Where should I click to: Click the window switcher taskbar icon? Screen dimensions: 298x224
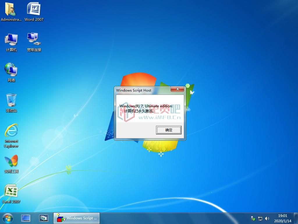pos(44,218)
